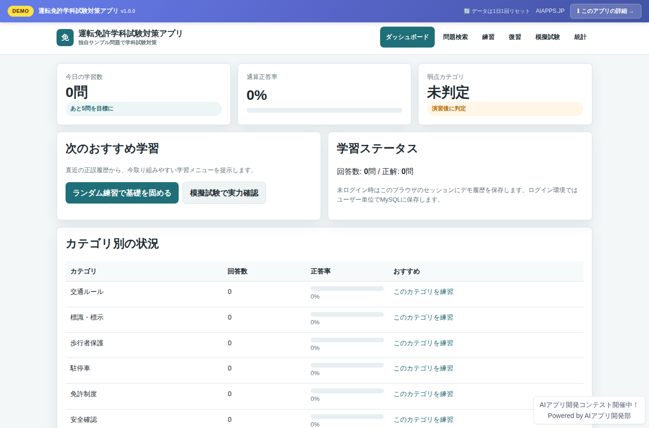Practice the 免許制度 category link
Image resolution: width=649 pixels, height=428 pixels.
click(423, 394)
